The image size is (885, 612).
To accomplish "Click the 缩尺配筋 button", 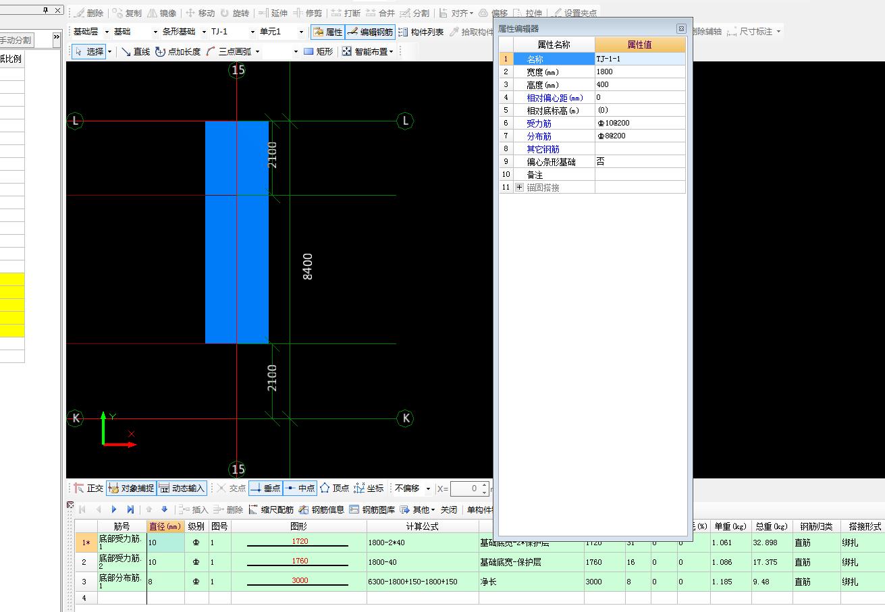I will (271, 509).
